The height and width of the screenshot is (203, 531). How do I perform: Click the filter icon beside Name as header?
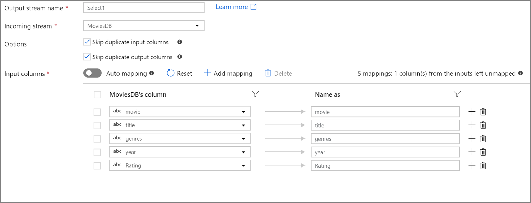pyautogui.click(x=457, y=94)
